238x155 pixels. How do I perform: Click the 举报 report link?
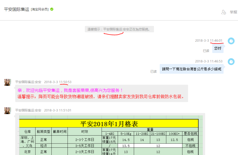pos(234,12)
